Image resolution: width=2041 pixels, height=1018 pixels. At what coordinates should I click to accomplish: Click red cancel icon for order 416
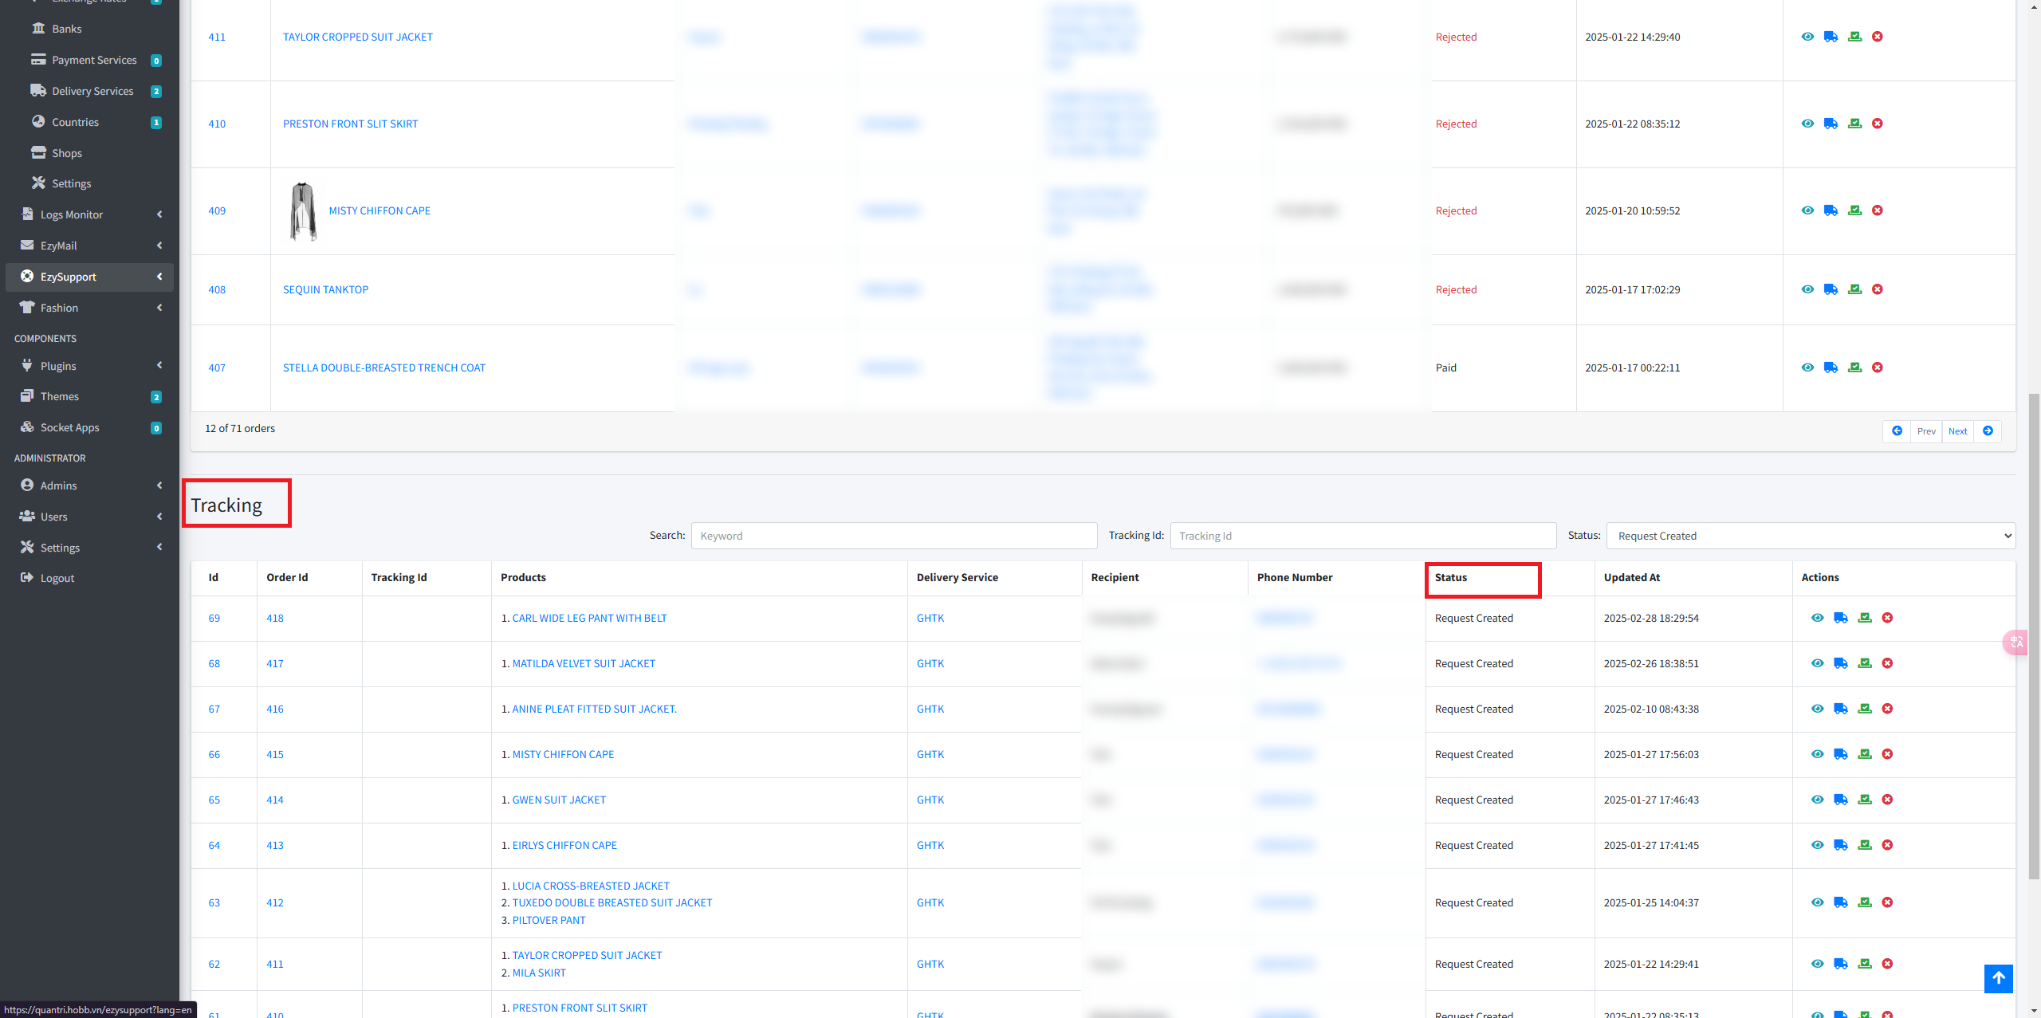1887,709
